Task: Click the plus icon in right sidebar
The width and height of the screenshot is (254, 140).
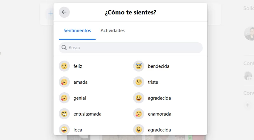Action: 248,105
